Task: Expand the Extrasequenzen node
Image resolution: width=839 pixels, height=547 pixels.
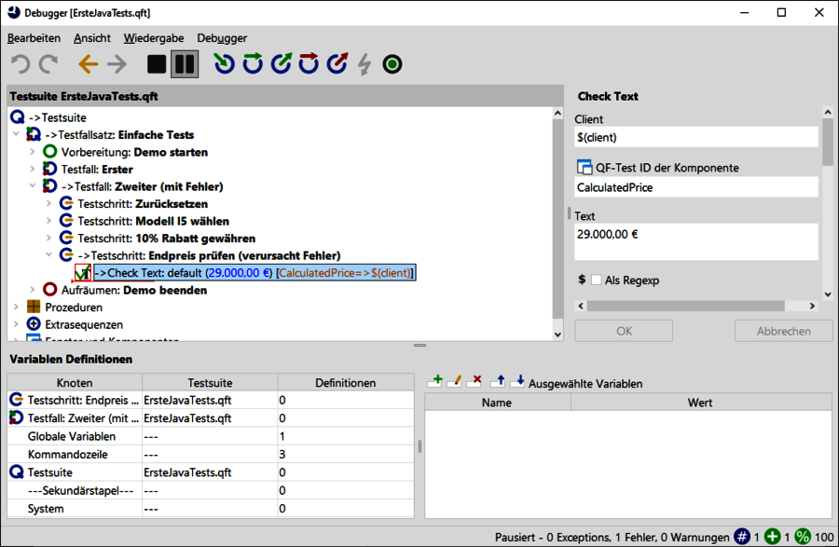Action: point(16,324)
